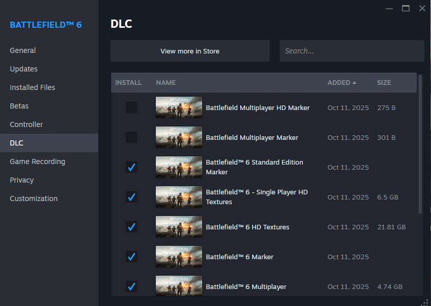This screenshot has height=306, width=431.
Task: Open the General settings section
Action: [23, 50]
